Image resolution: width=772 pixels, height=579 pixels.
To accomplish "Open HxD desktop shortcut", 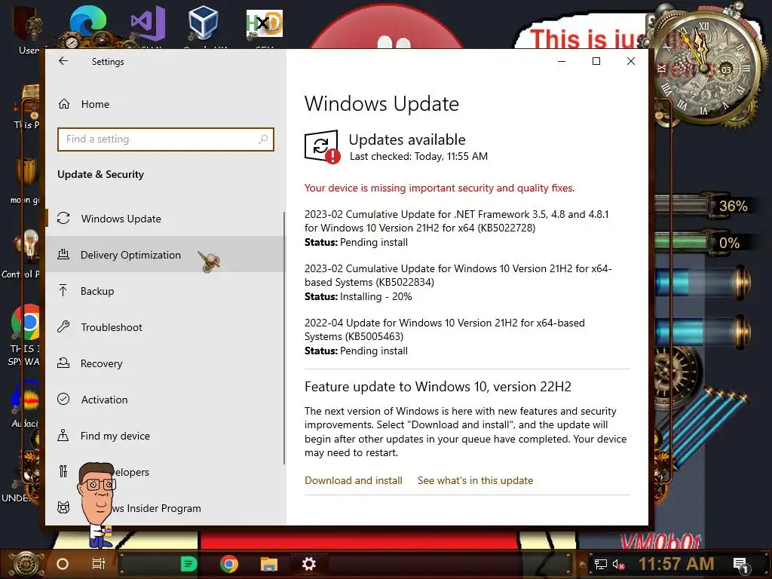I will coord(265,23).
